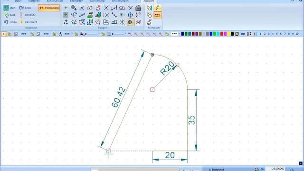Click the Inkrement button
Viewport: 304px width, 171px height.
pyautogui.click(x=28, y=22)
